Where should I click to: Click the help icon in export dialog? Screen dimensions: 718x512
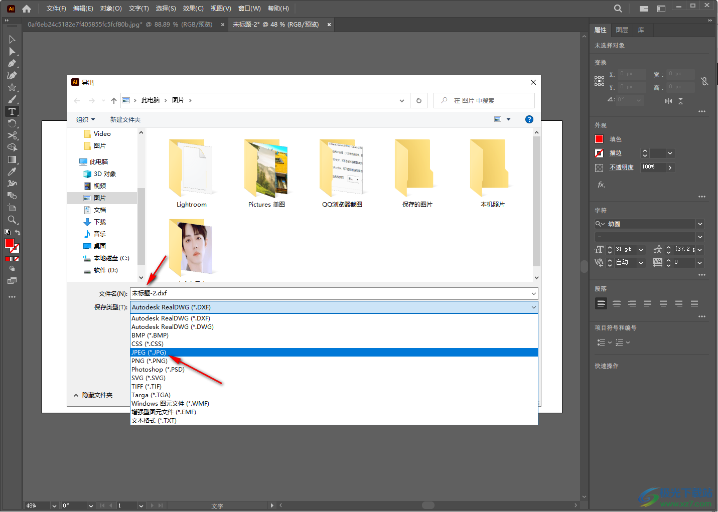(x=529, y=119)
